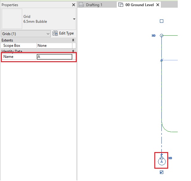Screen dimensions: 191x181
Task: Open the Grid 6.5mm Bubble type selector
Action: coord(74,19)
